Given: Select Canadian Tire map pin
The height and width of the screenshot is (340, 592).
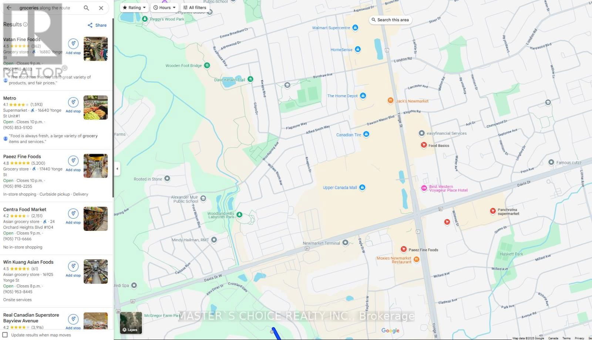Looking at the screenshot, I should point(366,134).
